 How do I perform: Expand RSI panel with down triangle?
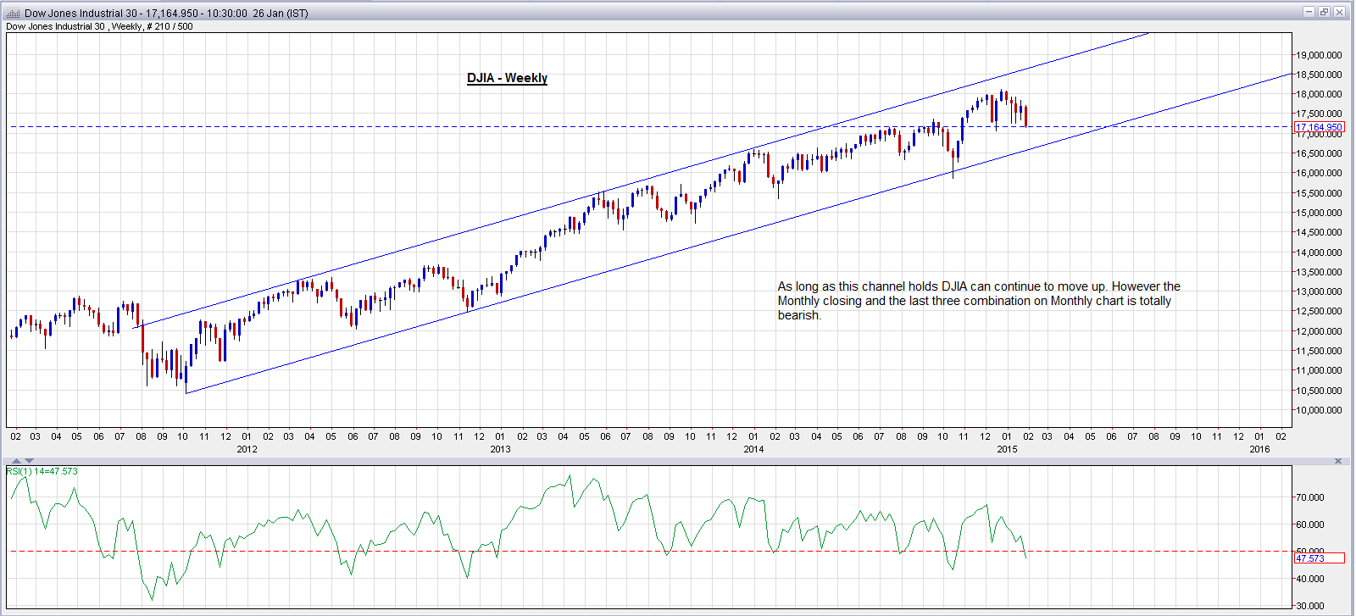[x=30, y=461]
